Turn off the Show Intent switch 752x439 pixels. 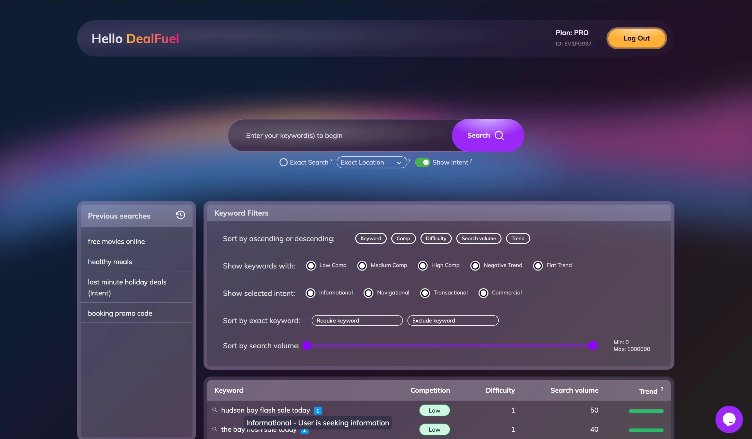pyautogui.click(x=422, y=162)
